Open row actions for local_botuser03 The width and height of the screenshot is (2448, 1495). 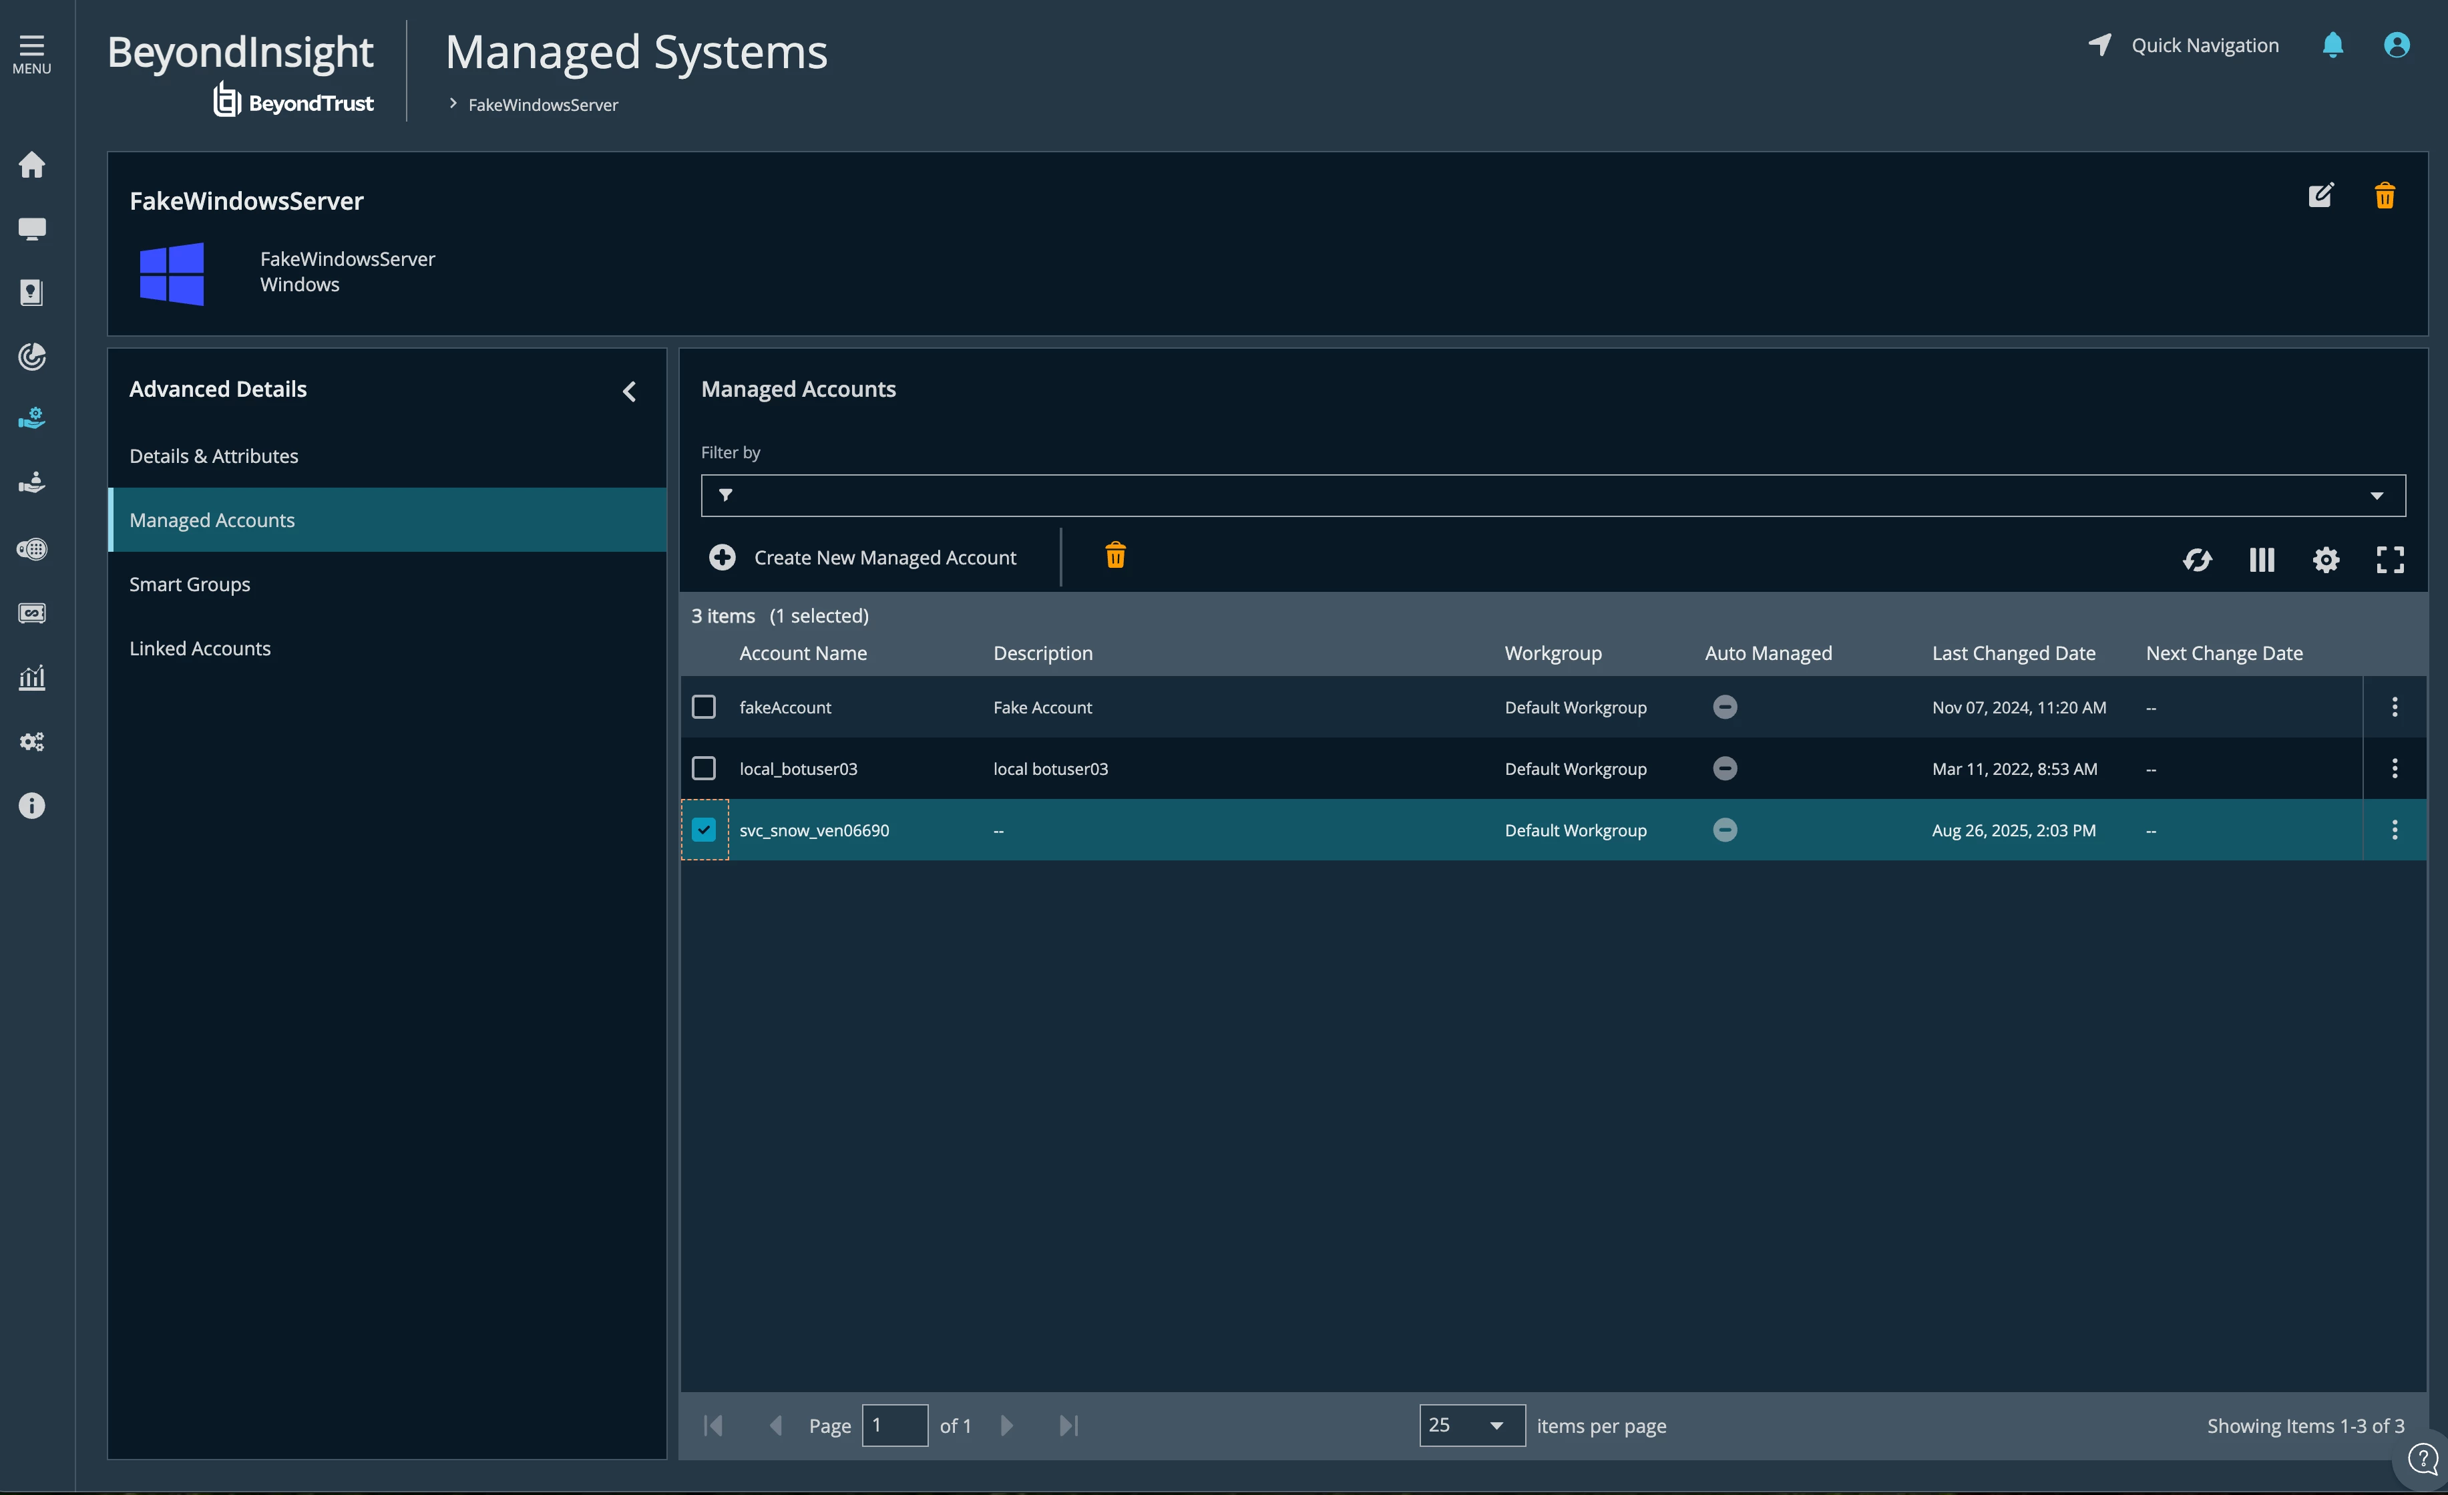[2395, 768]
